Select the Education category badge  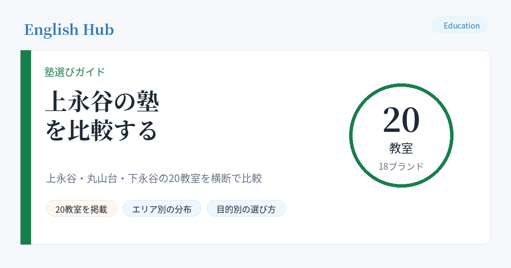coord(459,25)
